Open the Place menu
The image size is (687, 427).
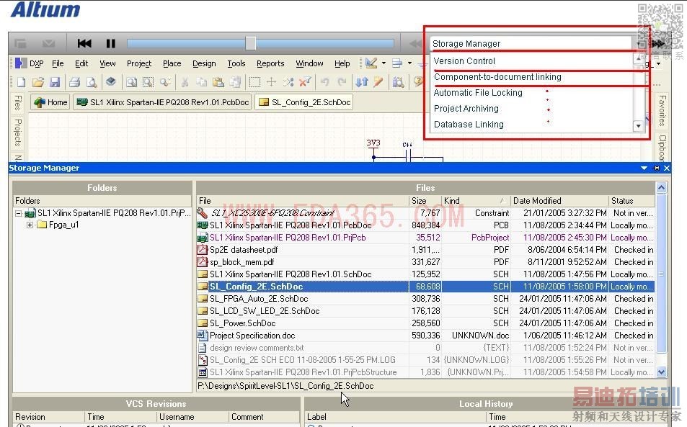pyautogui.click(x=172, y=63)
